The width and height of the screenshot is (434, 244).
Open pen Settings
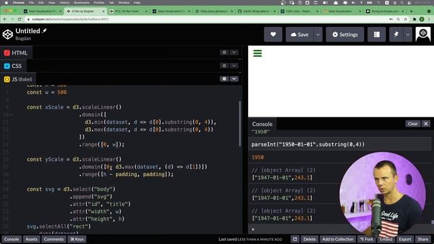[x=345, y=35]
